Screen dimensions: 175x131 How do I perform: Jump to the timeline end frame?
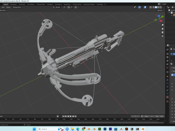75,116
